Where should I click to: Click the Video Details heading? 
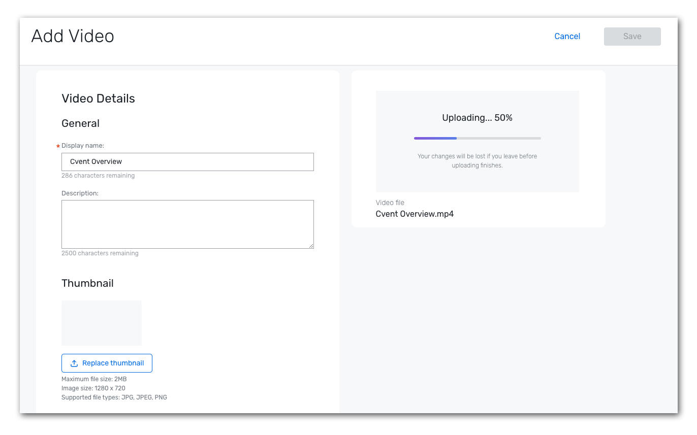[98, 98]
